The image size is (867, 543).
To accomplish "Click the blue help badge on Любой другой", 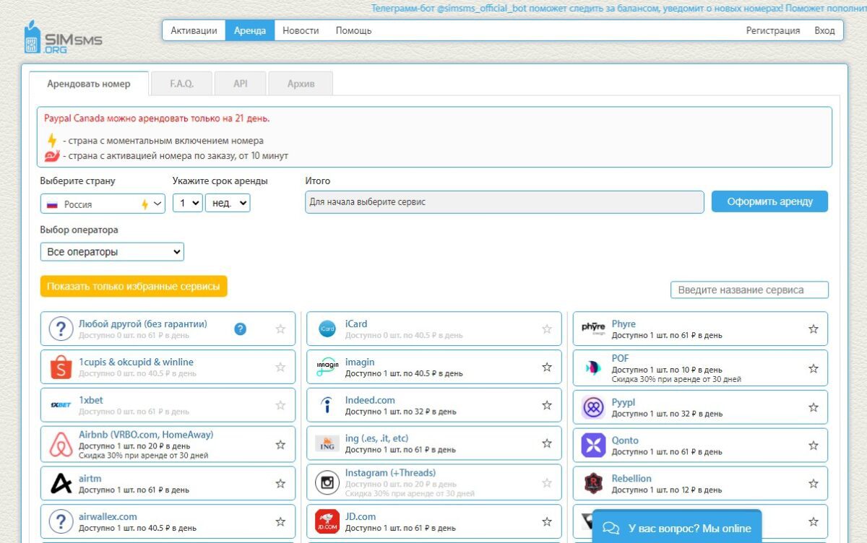I will click(241, 329).
